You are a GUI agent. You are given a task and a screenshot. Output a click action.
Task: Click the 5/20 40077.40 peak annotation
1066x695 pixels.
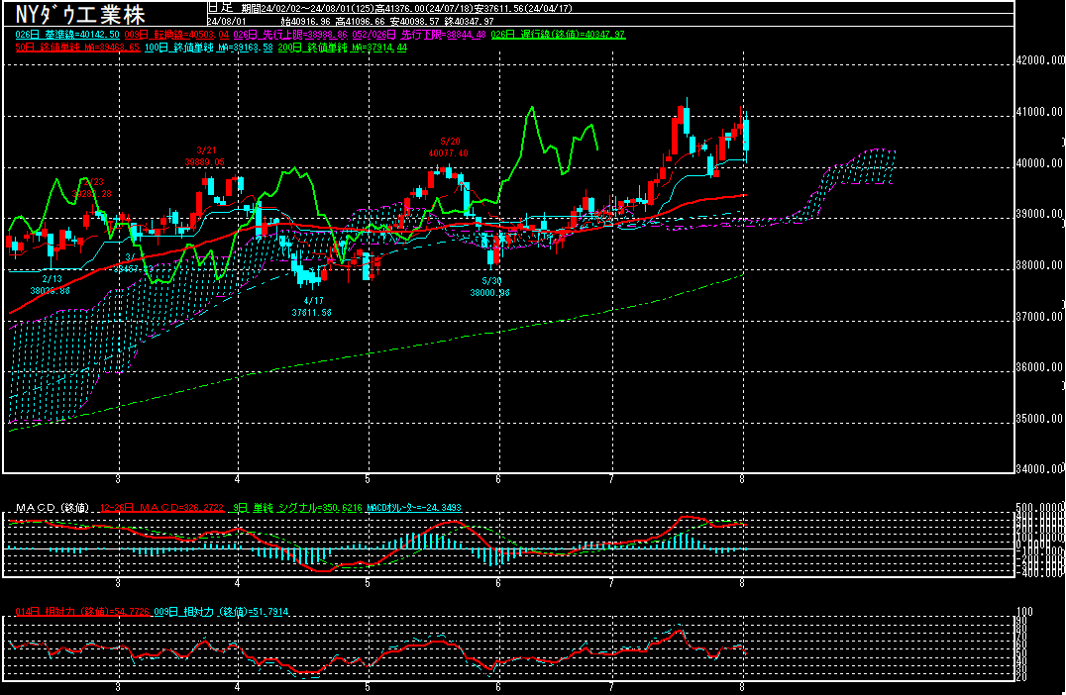449,148
